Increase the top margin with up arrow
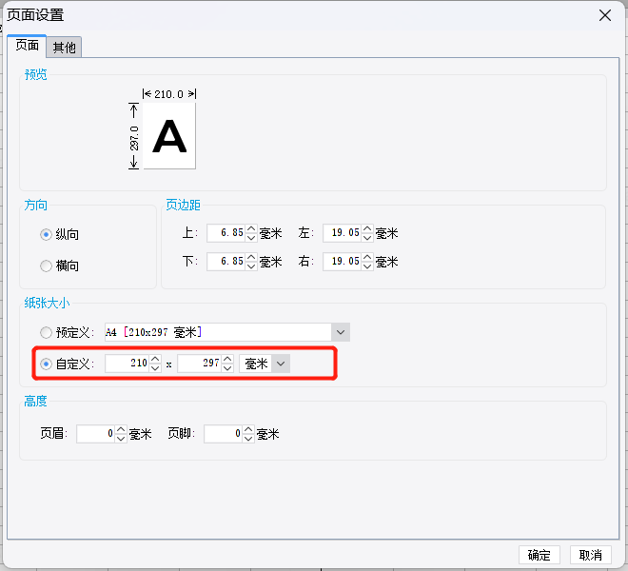The height and width of the screenshot is (571, 628). (251, 228)
